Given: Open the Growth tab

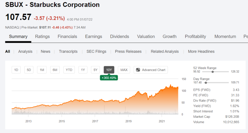Looking at the screenshot, I should [x=170, y=36].
